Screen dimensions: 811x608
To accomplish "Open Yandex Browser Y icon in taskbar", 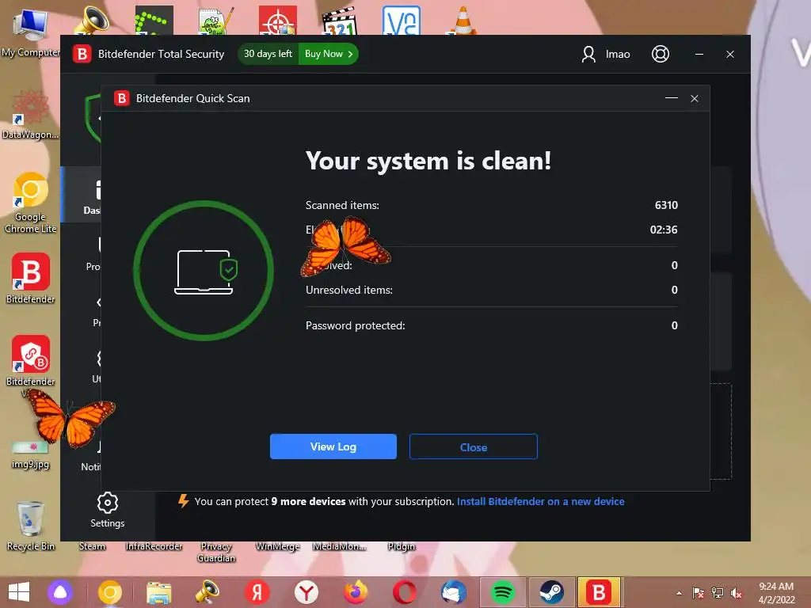I will [x=307, y=592].
